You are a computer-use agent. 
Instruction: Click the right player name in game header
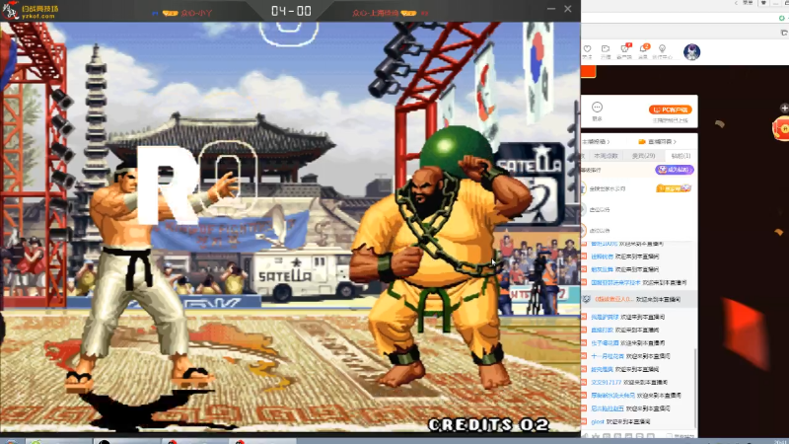pos(375,13)
